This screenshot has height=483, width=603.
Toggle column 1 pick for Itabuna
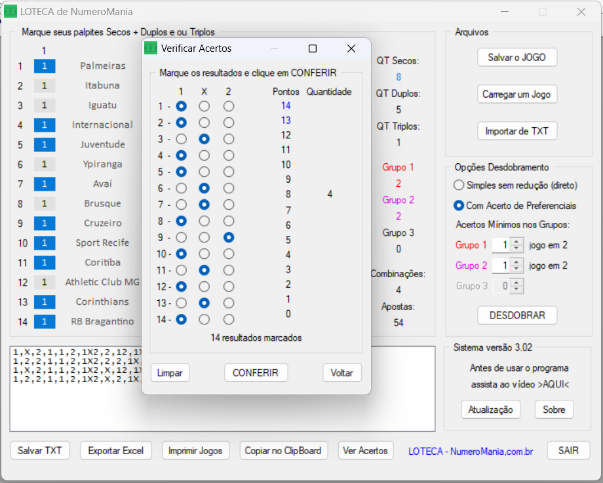pos(45,86)
